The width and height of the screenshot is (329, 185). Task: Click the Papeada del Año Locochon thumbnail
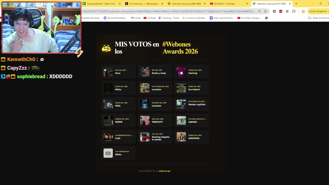145,104
